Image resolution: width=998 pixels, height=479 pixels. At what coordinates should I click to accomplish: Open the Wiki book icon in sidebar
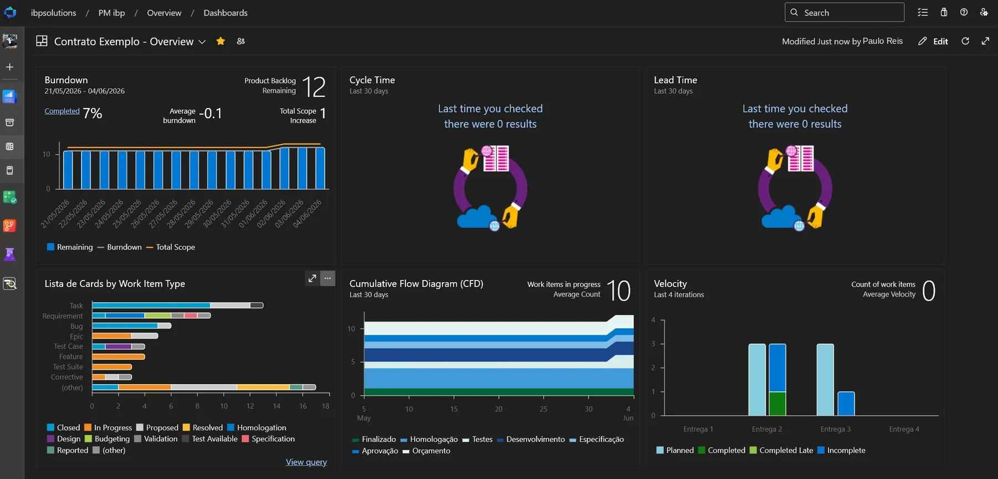[x=10, y=171]
